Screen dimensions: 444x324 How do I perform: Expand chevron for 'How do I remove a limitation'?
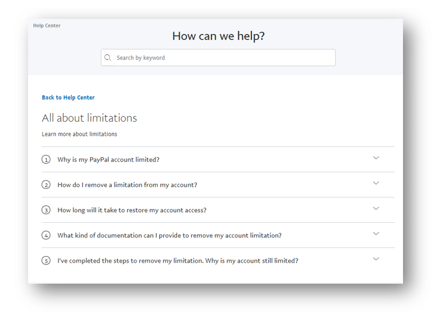point(376,183)
